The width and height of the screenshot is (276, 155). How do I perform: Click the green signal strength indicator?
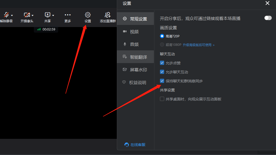tap(39, 29)
